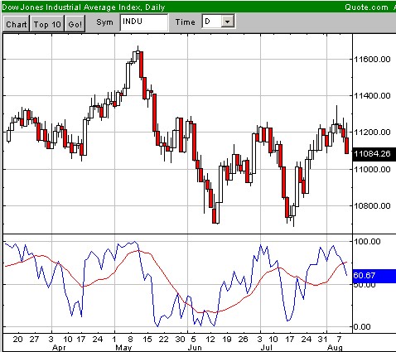Click the date label 27 on time axis
396x352 pixels.
tap(34, 339)
